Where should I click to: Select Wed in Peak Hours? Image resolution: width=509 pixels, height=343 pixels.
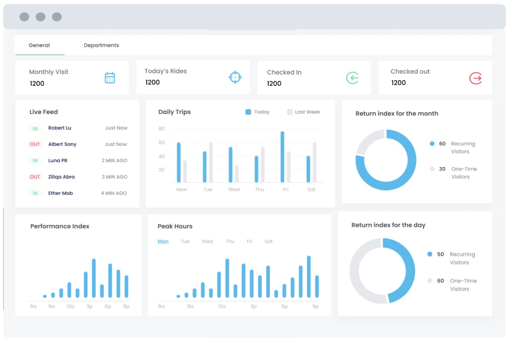point(207,242)
